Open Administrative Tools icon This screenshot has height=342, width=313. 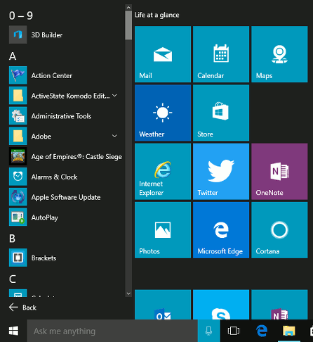pos(18,116)
